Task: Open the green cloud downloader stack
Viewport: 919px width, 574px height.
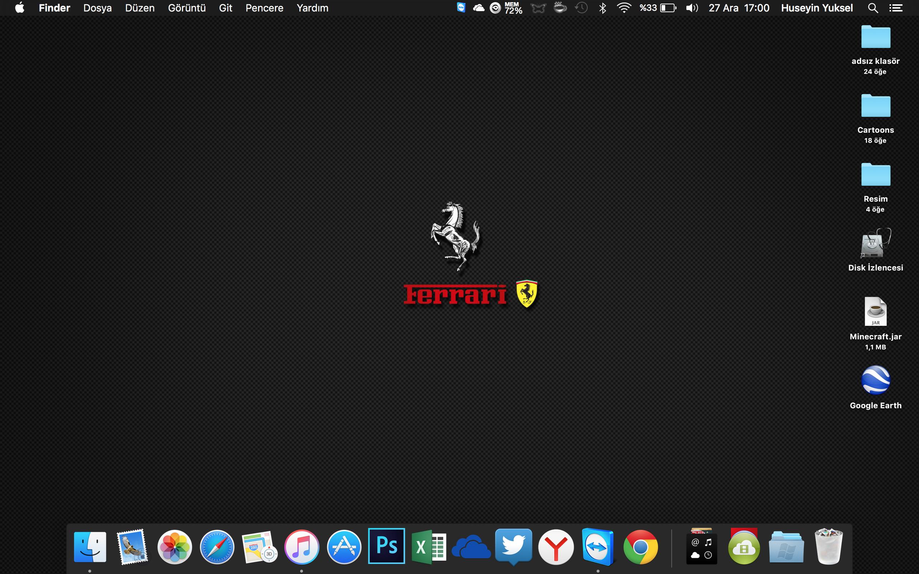Action: (744, 547)
